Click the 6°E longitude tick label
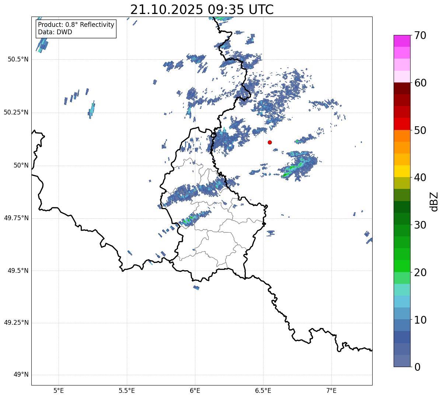The width and height of the screenshot is (443, 398). pos(195,390)
